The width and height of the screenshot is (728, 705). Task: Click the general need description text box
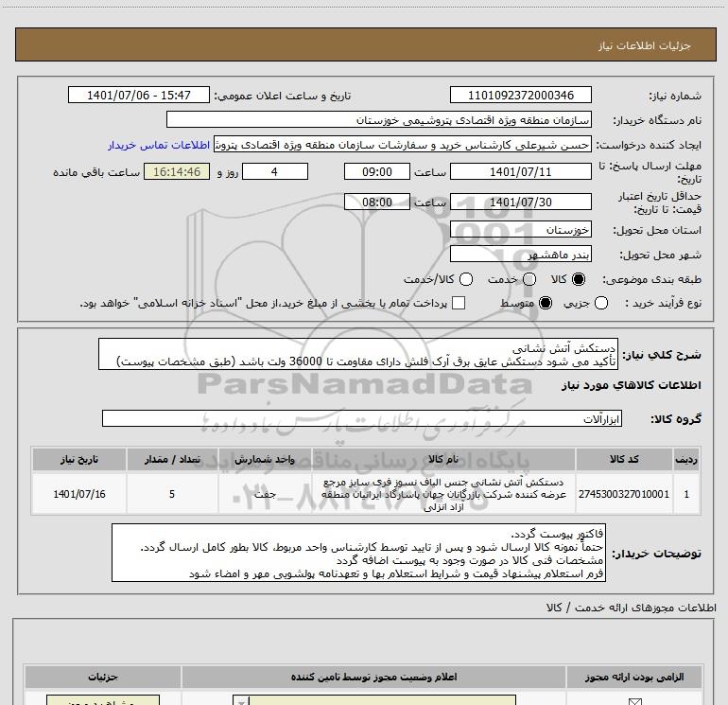pyautogui.click(x=358, y=355)
